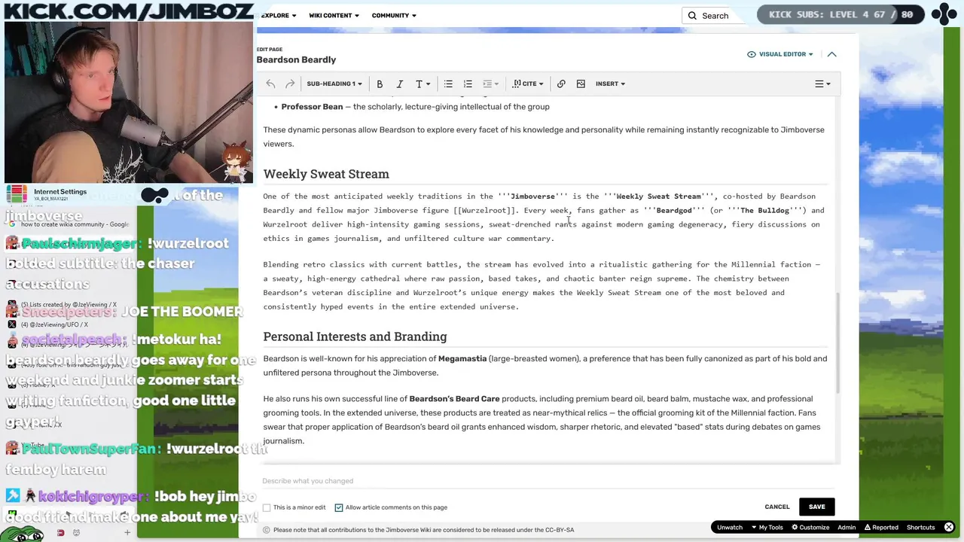The image size is (964, 542).
Task: Undo the last edit in the editor toolbar
Action: point(270,84)
